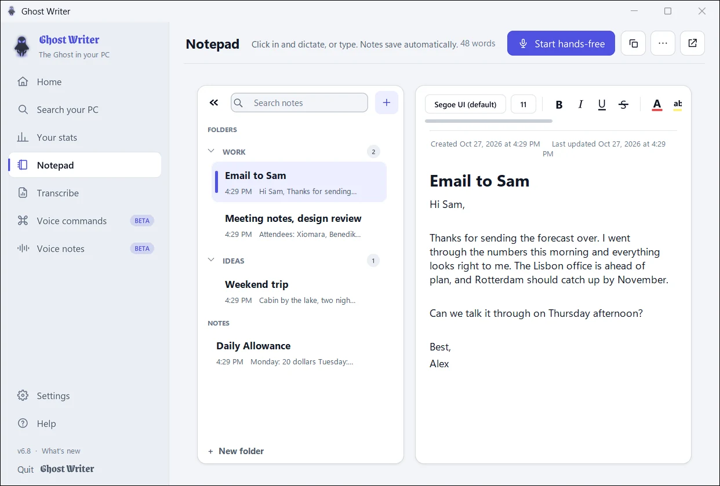The height and width of the screenshot is (486, 720).
Task: Toggle strikethrough formatting
Action: point(623,104)
